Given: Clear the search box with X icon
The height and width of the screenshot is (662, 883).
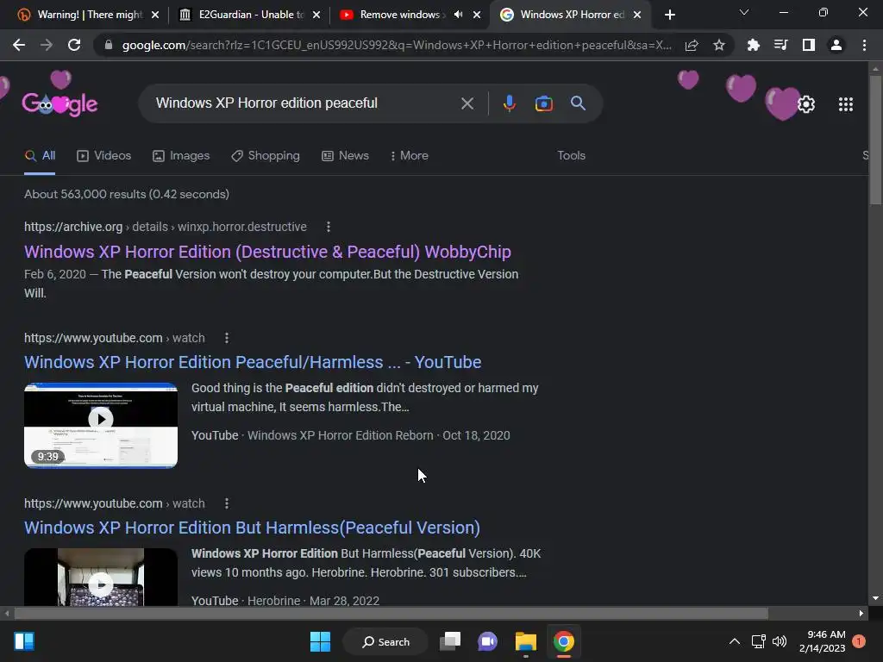Looking at the screenshot, I should tap(467, 103).
